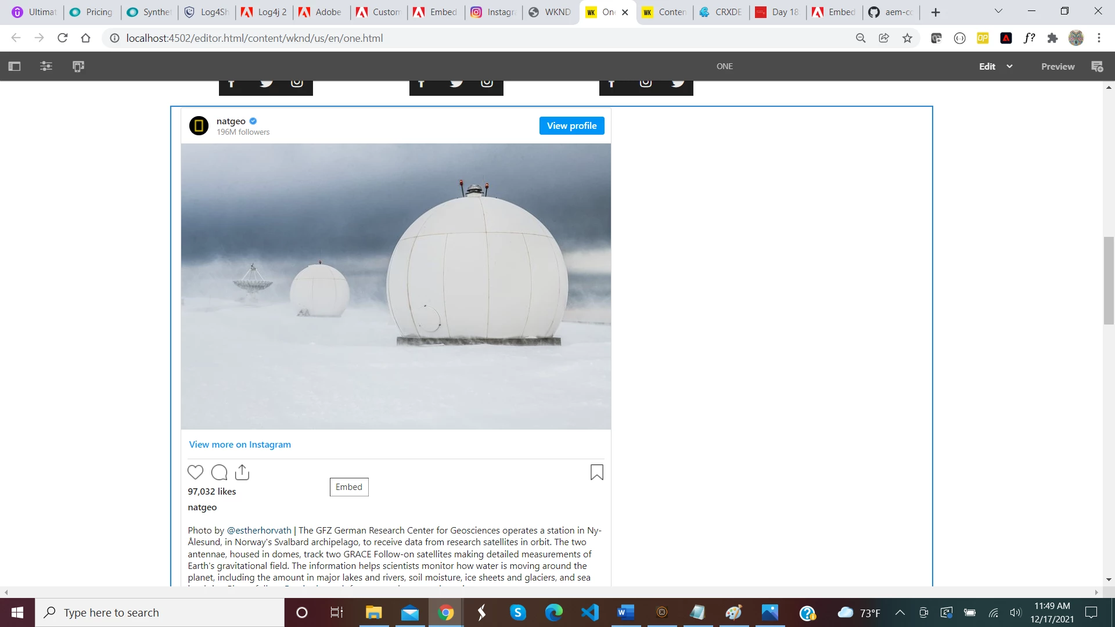
Task: Open View more on Instagram link
Action: 240,444
